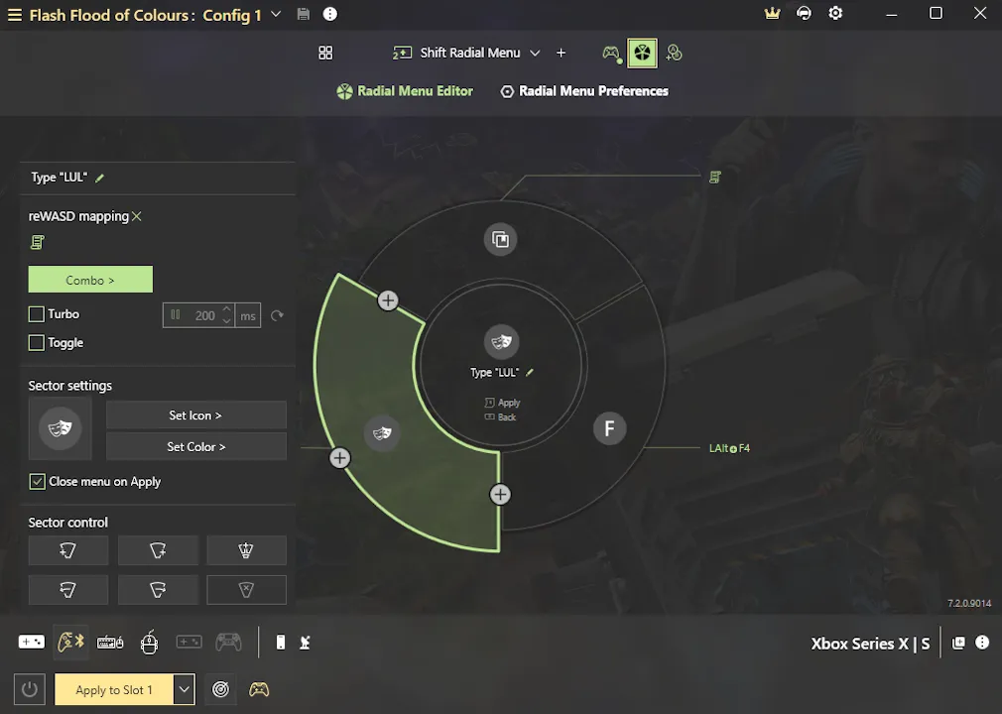1002x714 pixels.
Task: Enable the Toggle option
Action: 37,342
